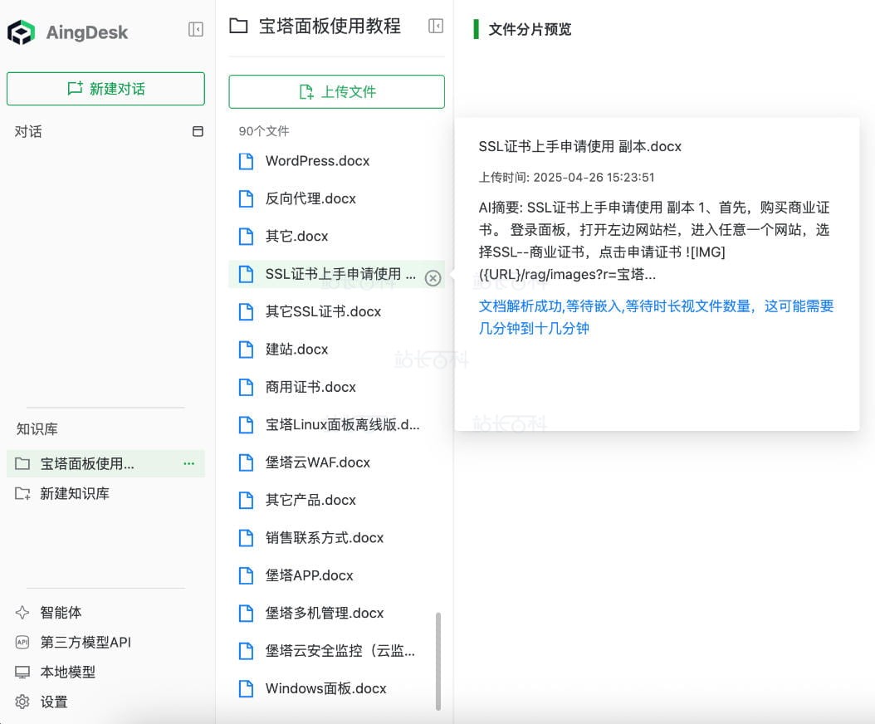Click the AingDesk logo icon

[x=22, y=32]
